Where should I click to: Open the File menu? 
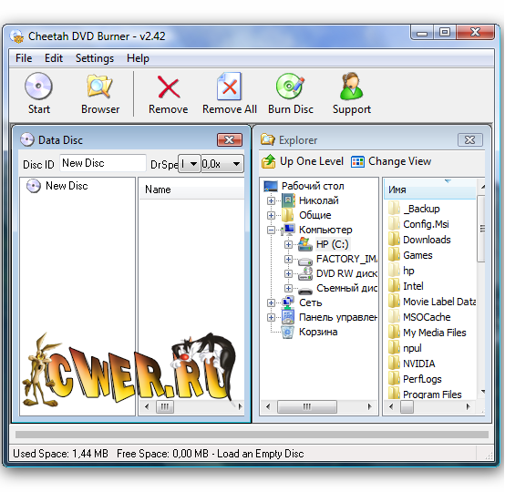pyautogui.click(x=24, y=58)
